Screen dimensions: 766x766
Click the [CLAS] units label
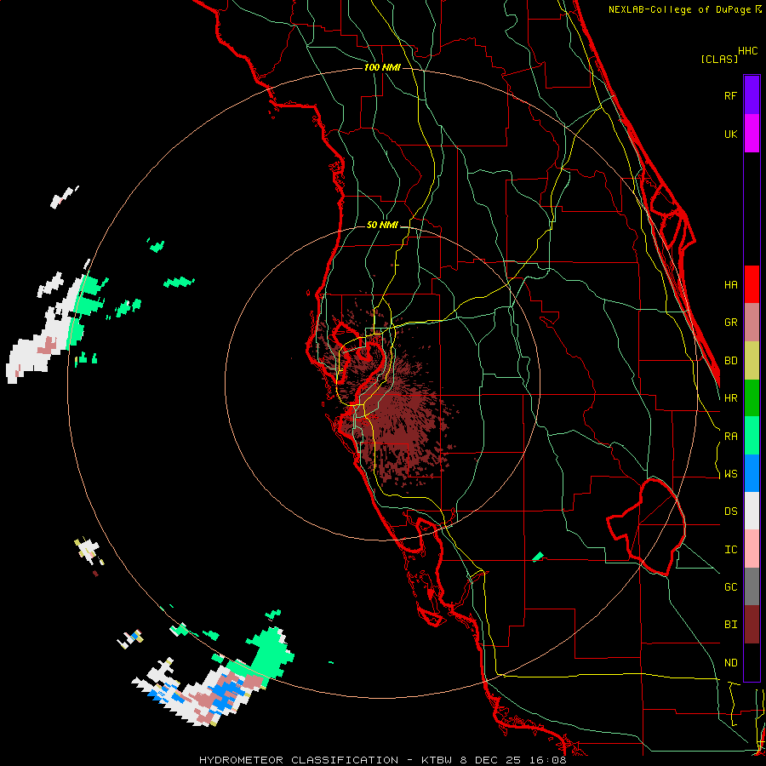tap(719, 59)
